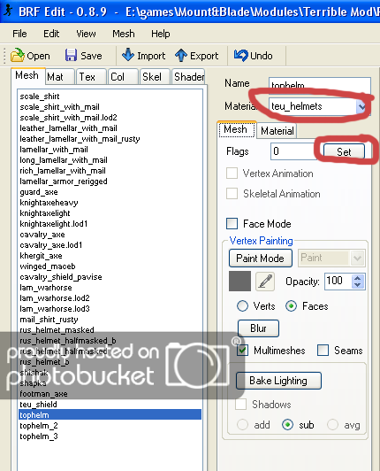Toggle the Face Mode checkbox

(232, 224)
